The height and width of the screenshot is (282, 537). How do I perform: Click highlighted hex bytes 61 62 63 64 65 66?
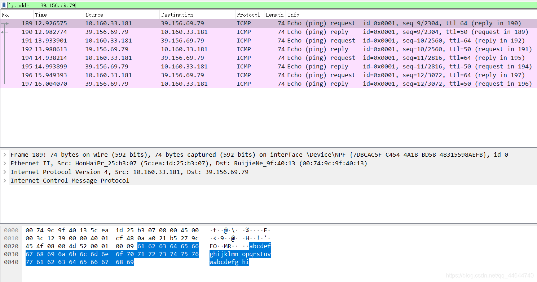[x=168, y=246]
